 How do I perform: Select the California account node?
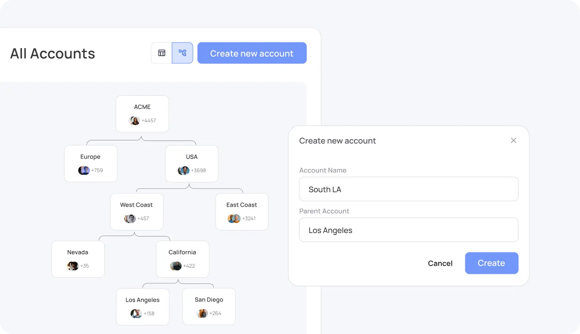pos(182,252)
